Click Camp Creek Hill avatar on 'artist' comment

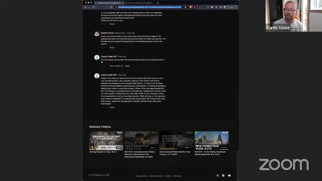coord(97,58)
